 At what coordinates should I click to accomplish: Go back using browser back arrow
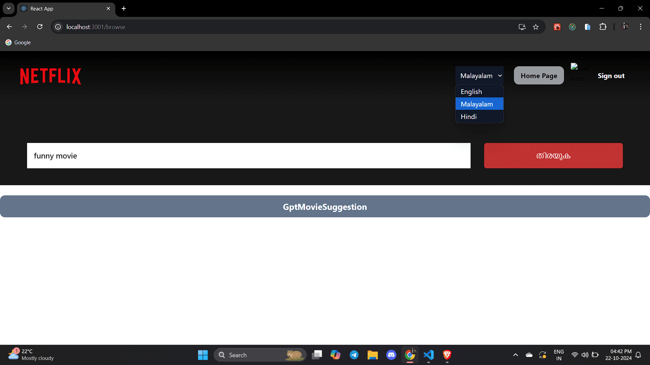click(9, 27)
